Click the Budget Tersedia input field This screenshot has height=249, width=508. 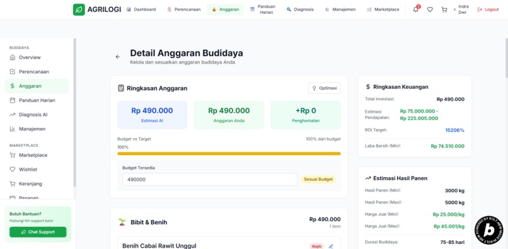(210, 179)
